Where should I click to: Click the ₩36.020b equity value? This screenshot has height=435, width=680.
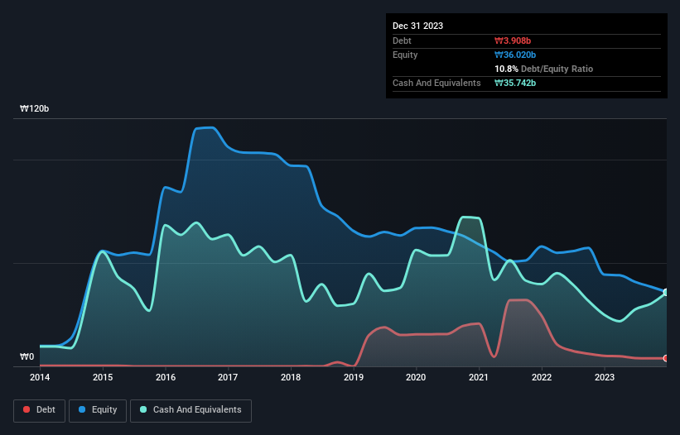point(515,55)
